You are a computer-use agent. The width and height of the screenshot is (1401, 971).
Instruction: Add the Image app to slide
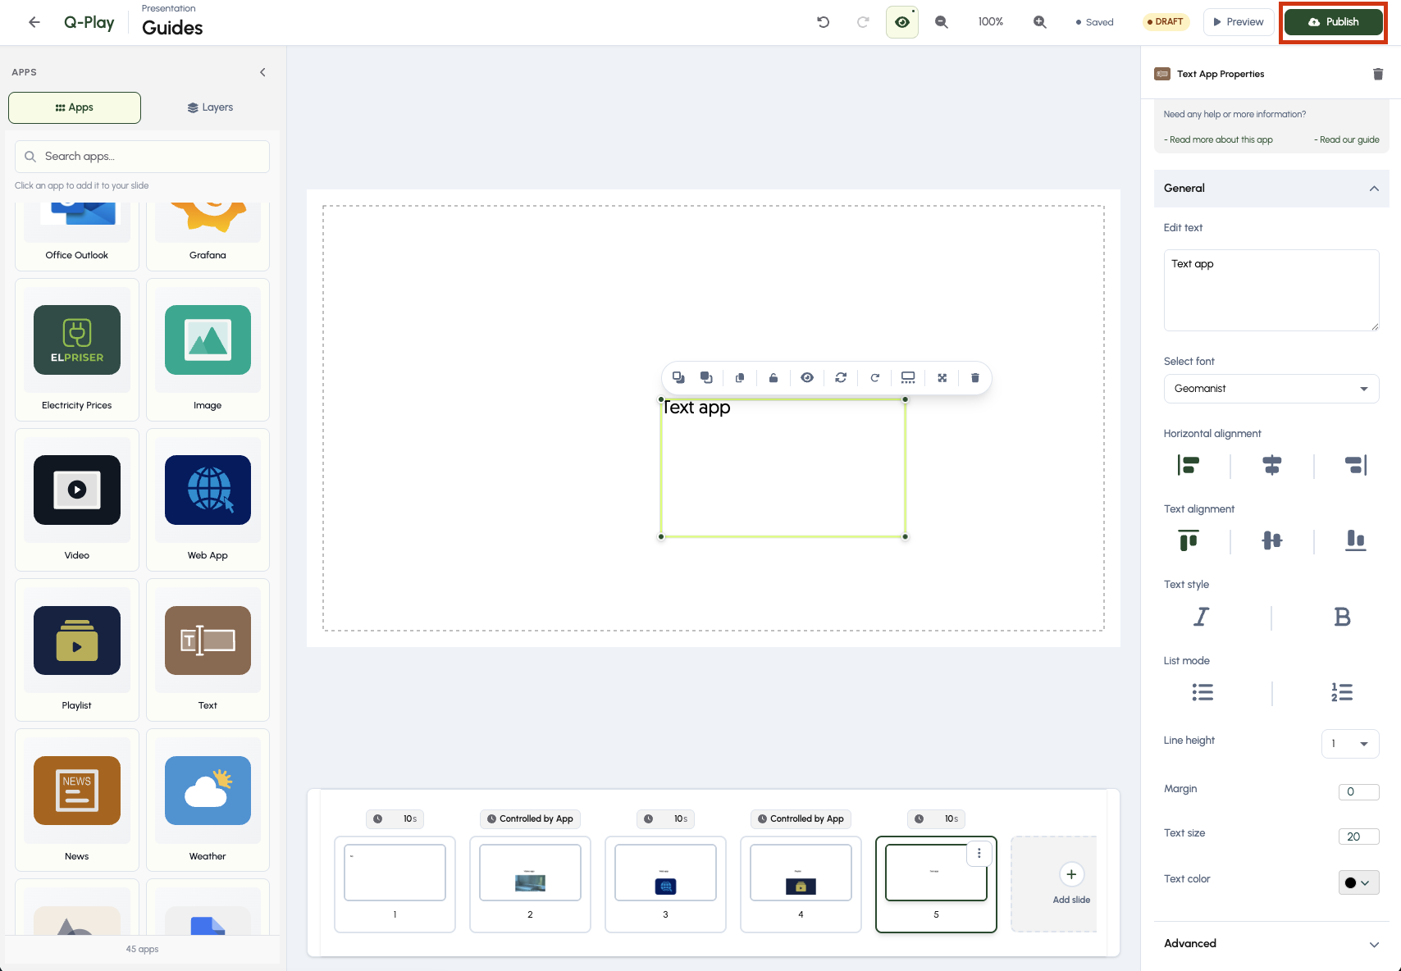click(x=208, y=350)
